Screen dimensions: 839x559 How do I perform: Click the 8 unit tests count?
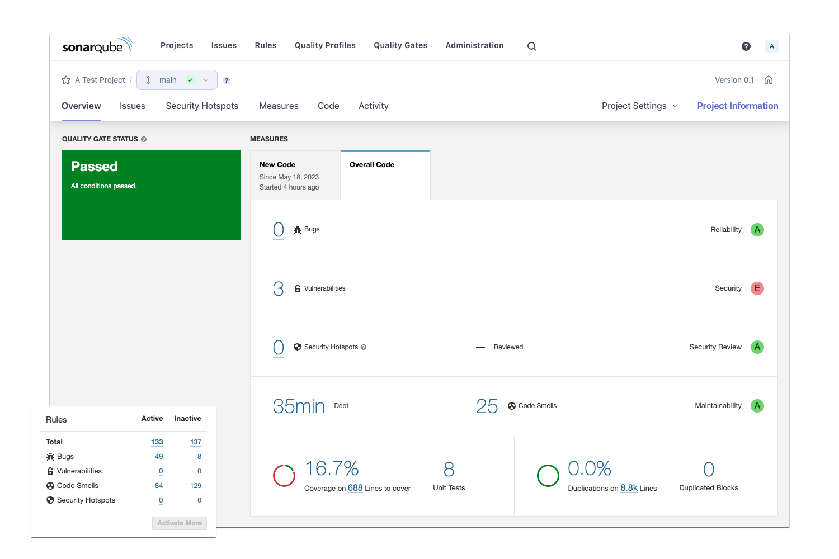point(449,470)
